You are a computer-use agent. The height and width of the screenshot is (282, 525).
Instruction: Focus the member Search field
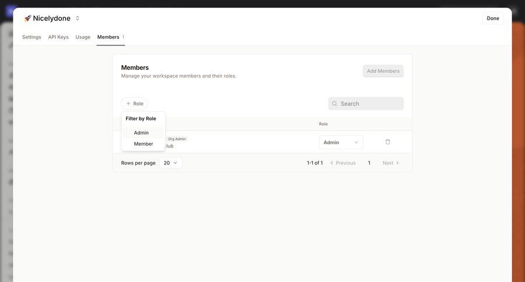370,104
